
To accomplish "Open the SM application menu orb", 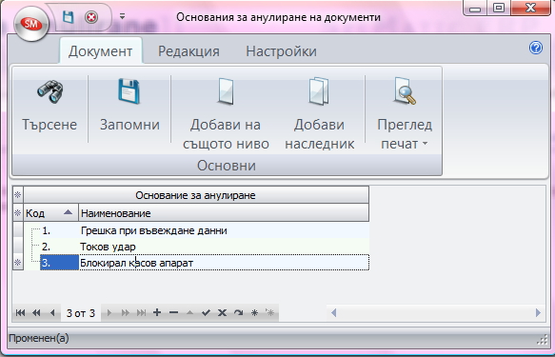I will (31, 24).
